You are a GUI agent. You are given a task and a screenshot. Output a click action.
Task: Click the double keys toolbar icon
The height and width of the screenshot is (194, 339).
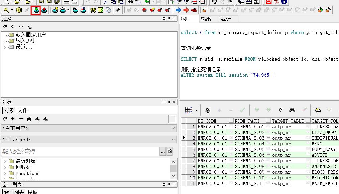coord(93,10)
